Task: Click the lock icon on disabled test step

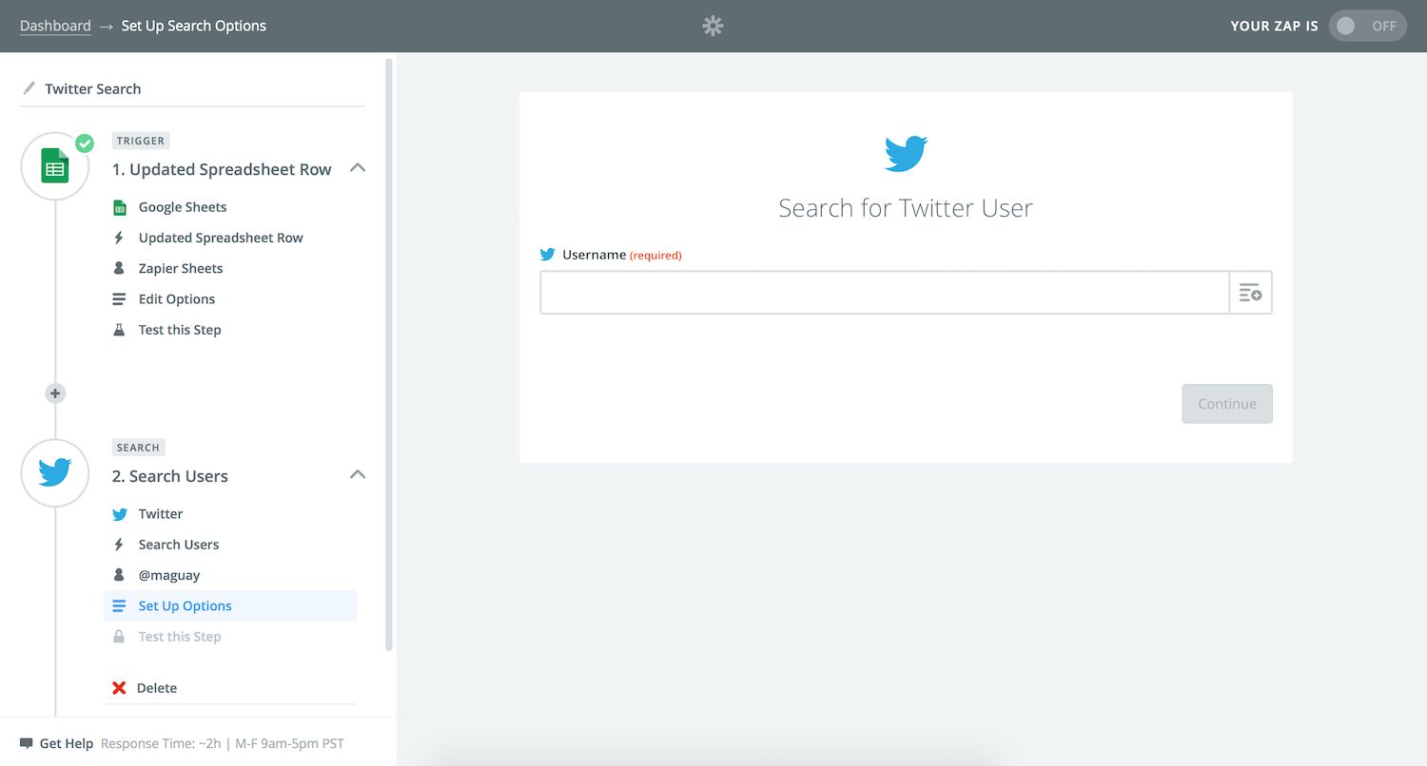Action: pyautogui.click(x=119, y=637)
